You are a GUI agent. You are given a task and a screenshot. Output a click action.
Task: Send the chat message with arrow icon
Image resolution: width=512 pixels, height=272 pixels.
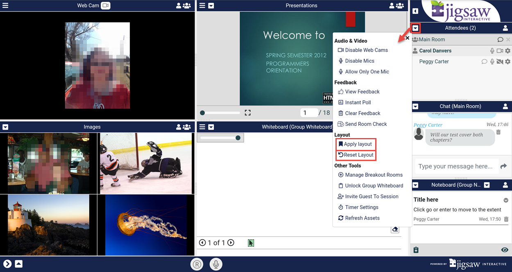503,166
